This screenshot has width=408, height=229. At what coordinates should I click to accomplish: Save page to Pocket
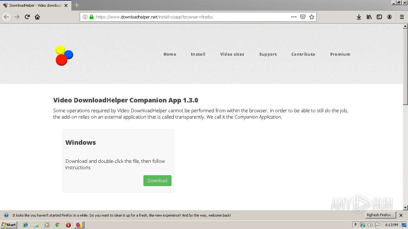pyautogui.click(x=303, y=17)
